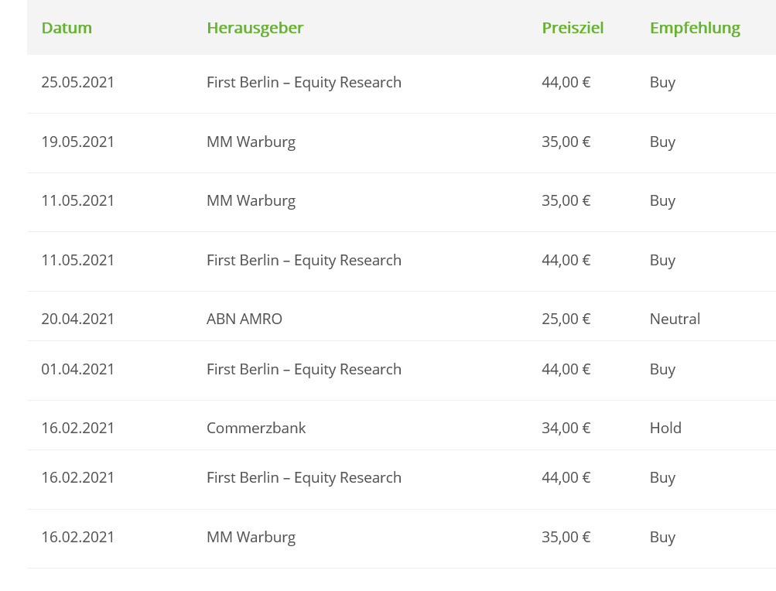Sort entries by Preisziel
This screenshot has width=776, height=591.
(573, 27)
